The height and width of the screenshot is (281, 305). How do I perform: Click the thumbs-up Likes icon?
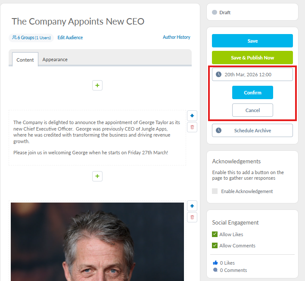click(215, 262)
